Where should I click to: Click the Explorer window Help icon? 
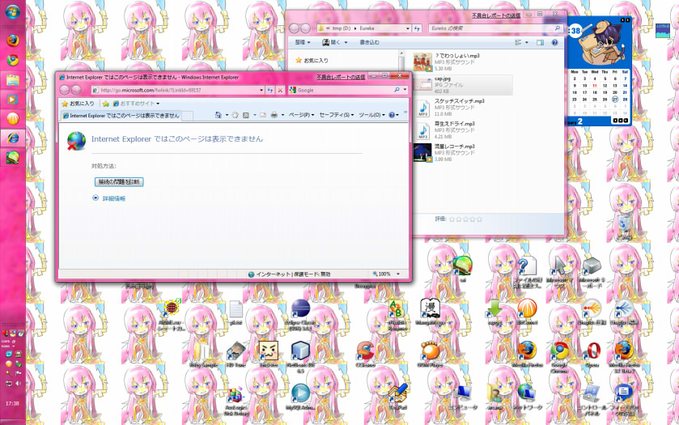tap(554, 42)
